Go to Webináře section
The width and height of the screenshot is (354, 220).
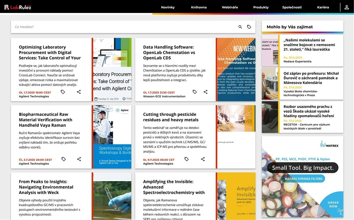coord(230,7)
